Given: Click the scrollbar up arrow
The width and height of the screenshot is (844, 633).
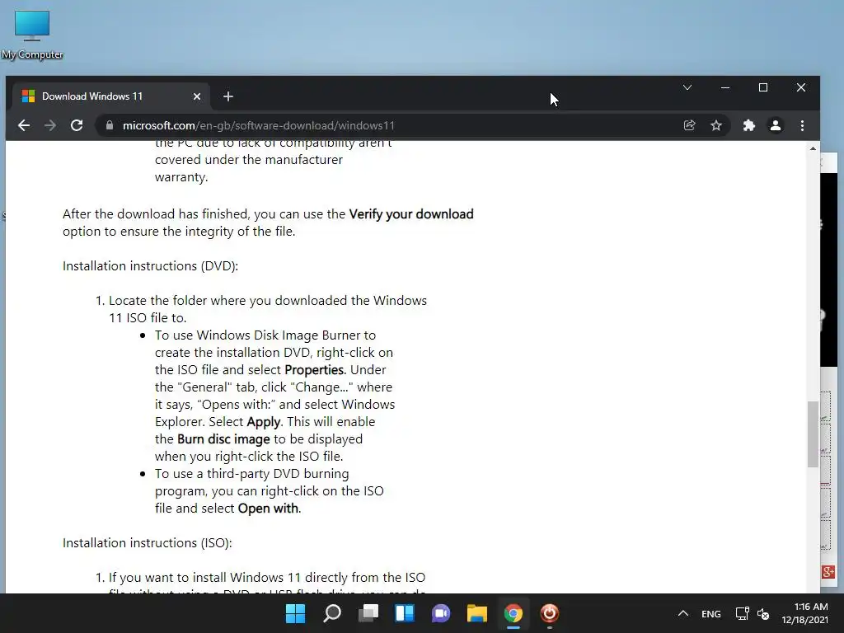Looking at the screenshot, I should 813,148.
